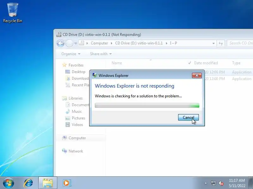Click the Search CD Drive field
Image resolution: width=253 pixels, height=189 pixels.
pyautogui.click(x=240, y=43)
